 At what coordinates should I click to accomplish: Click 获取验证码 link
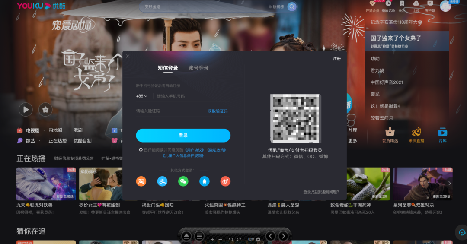pyautogui.click(x=218, y=111)
